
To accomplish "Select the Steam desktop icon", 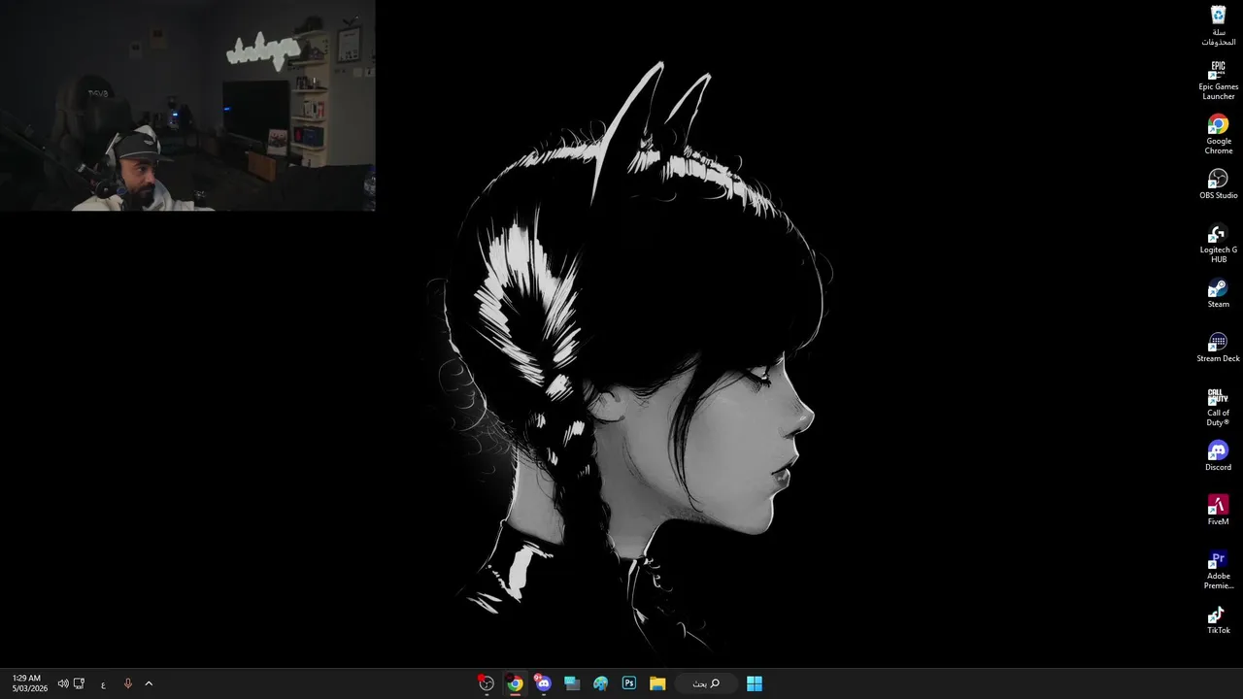I will point(1218,293).
